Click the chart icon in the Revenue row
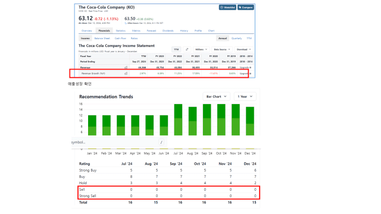This screenshot has height=214, width=381. pos(126,67)
